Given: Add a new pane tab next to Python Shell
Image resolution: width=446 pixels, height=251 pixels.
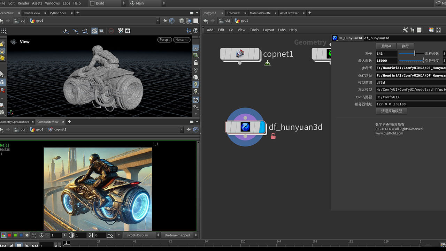Looking at the screenshot, I should coord(78,13).
